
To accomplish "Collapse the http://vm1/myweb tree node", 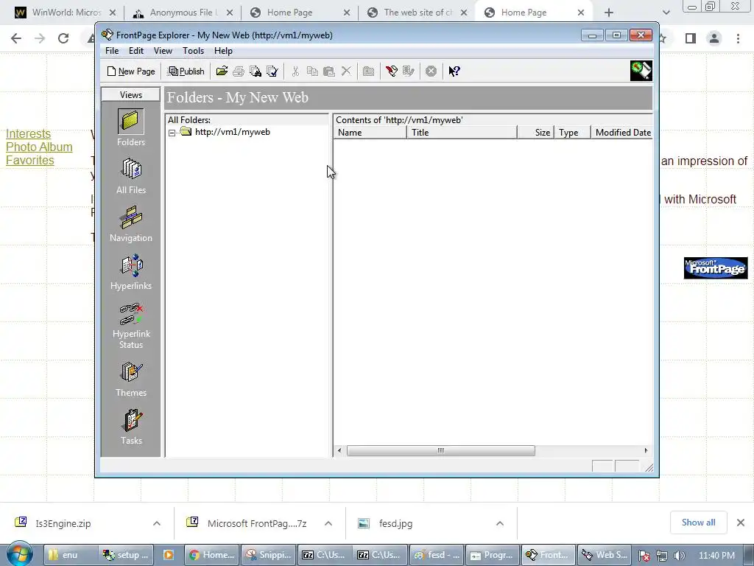I will coord(172,133).
